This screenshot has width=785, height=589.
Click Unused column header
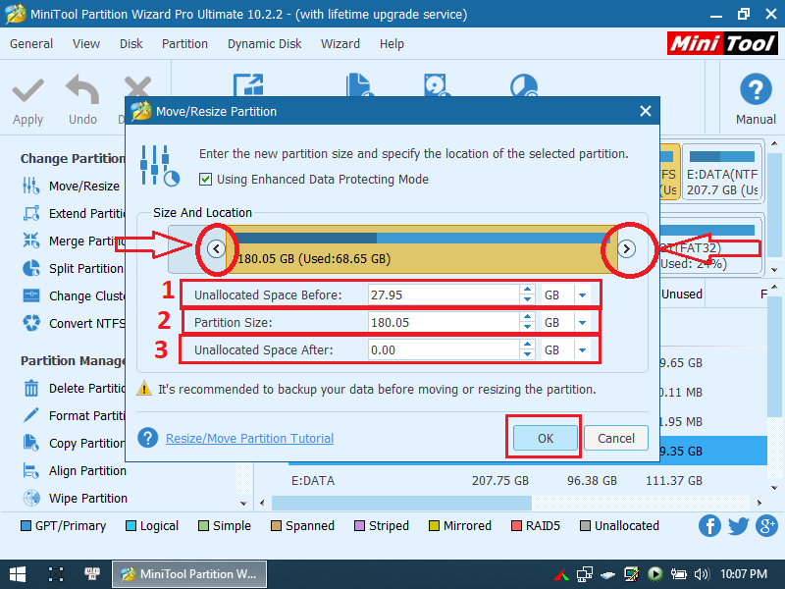tap(681, 294)
